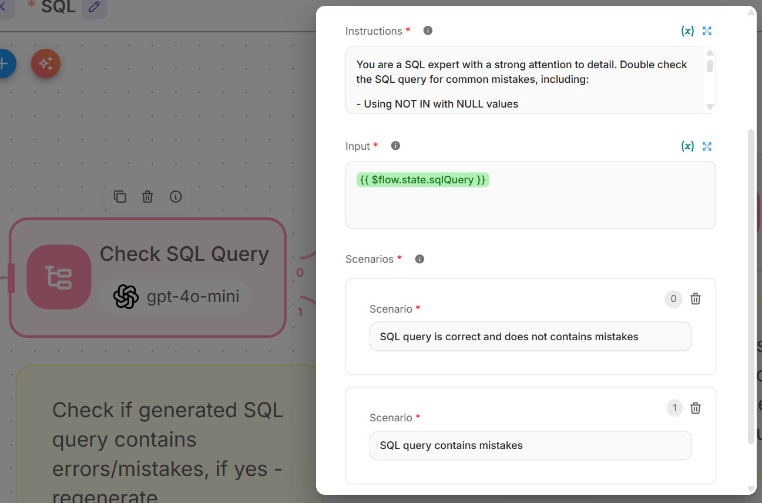Image resolution: width=762 pixels, height=503 pixels.
Task: Show info tooltip next to Instructions label
Action: click(428, 31)
